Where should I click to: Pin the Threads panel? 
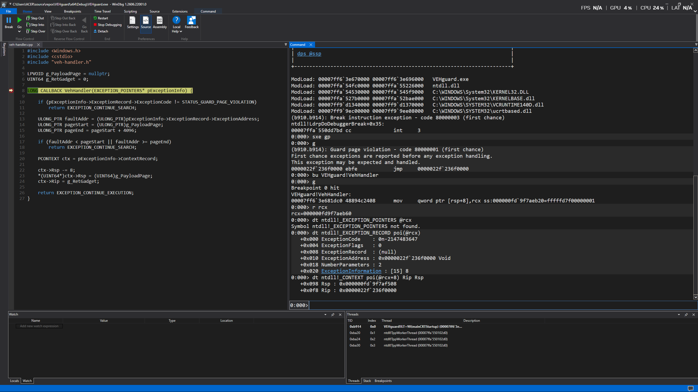686,315
